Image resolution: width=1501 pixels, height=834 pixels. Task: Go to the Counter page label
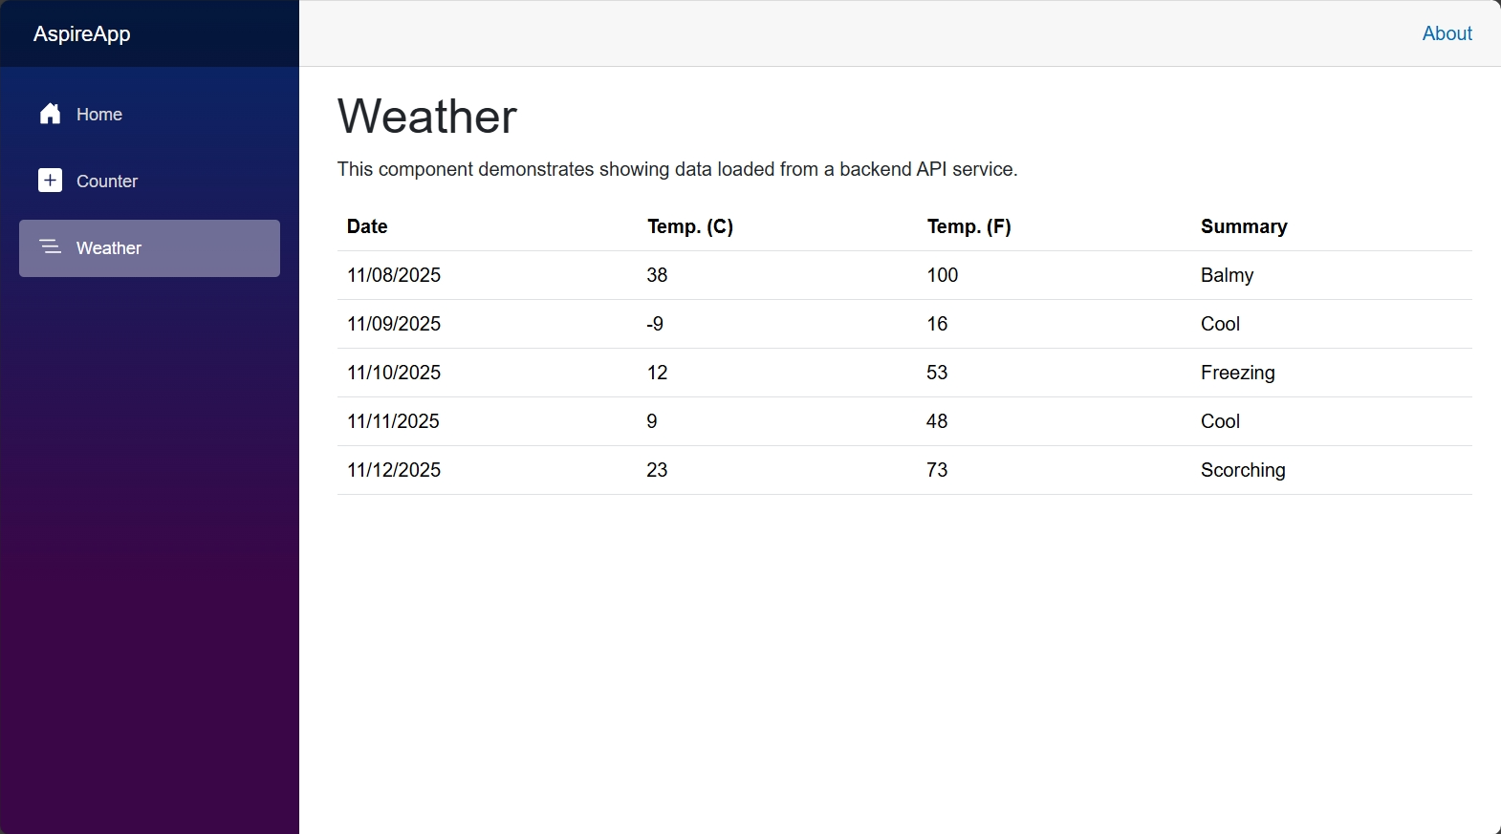tap(107, 182)
